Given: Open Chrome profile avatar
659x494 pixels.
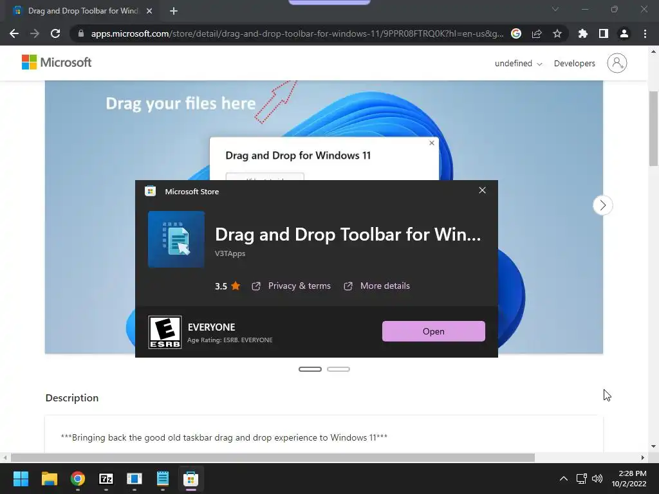Looking at the screenshot, I should click(x=624, y=33).
